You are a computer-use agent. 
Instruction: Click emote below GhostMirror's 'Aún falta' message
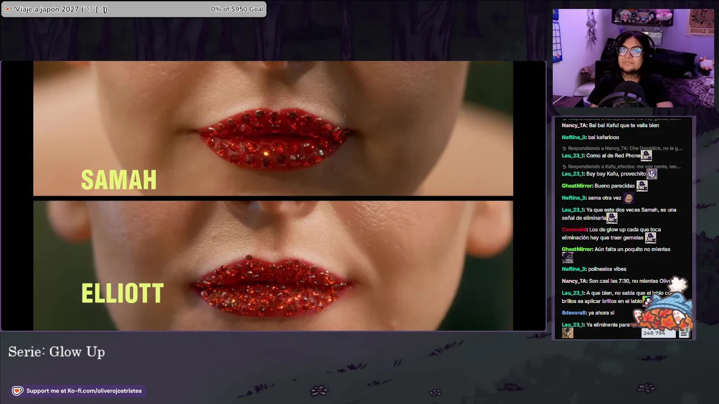(x=567, y=258)
